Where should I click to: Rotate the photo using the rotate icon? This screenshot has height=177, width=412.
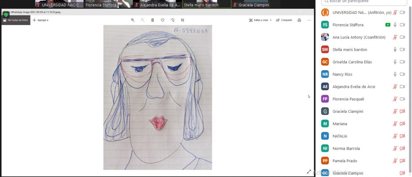173,20
